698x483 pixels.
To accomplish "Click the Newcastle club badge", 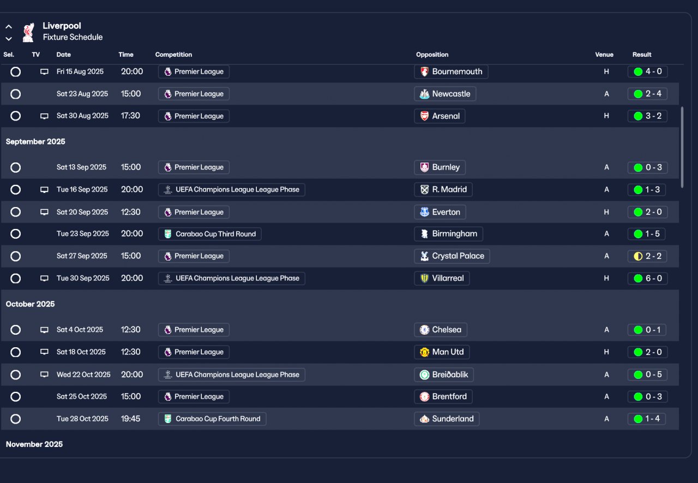I will tap(424, 94).
